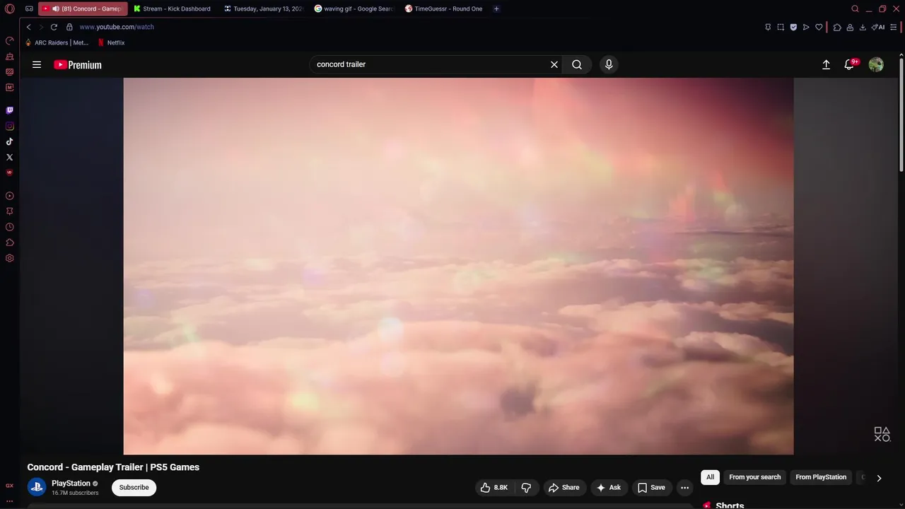This screenshot has height=509, width=905.
Task: Open GX Control speedometer in the sidebar
Action: point(9,40)
